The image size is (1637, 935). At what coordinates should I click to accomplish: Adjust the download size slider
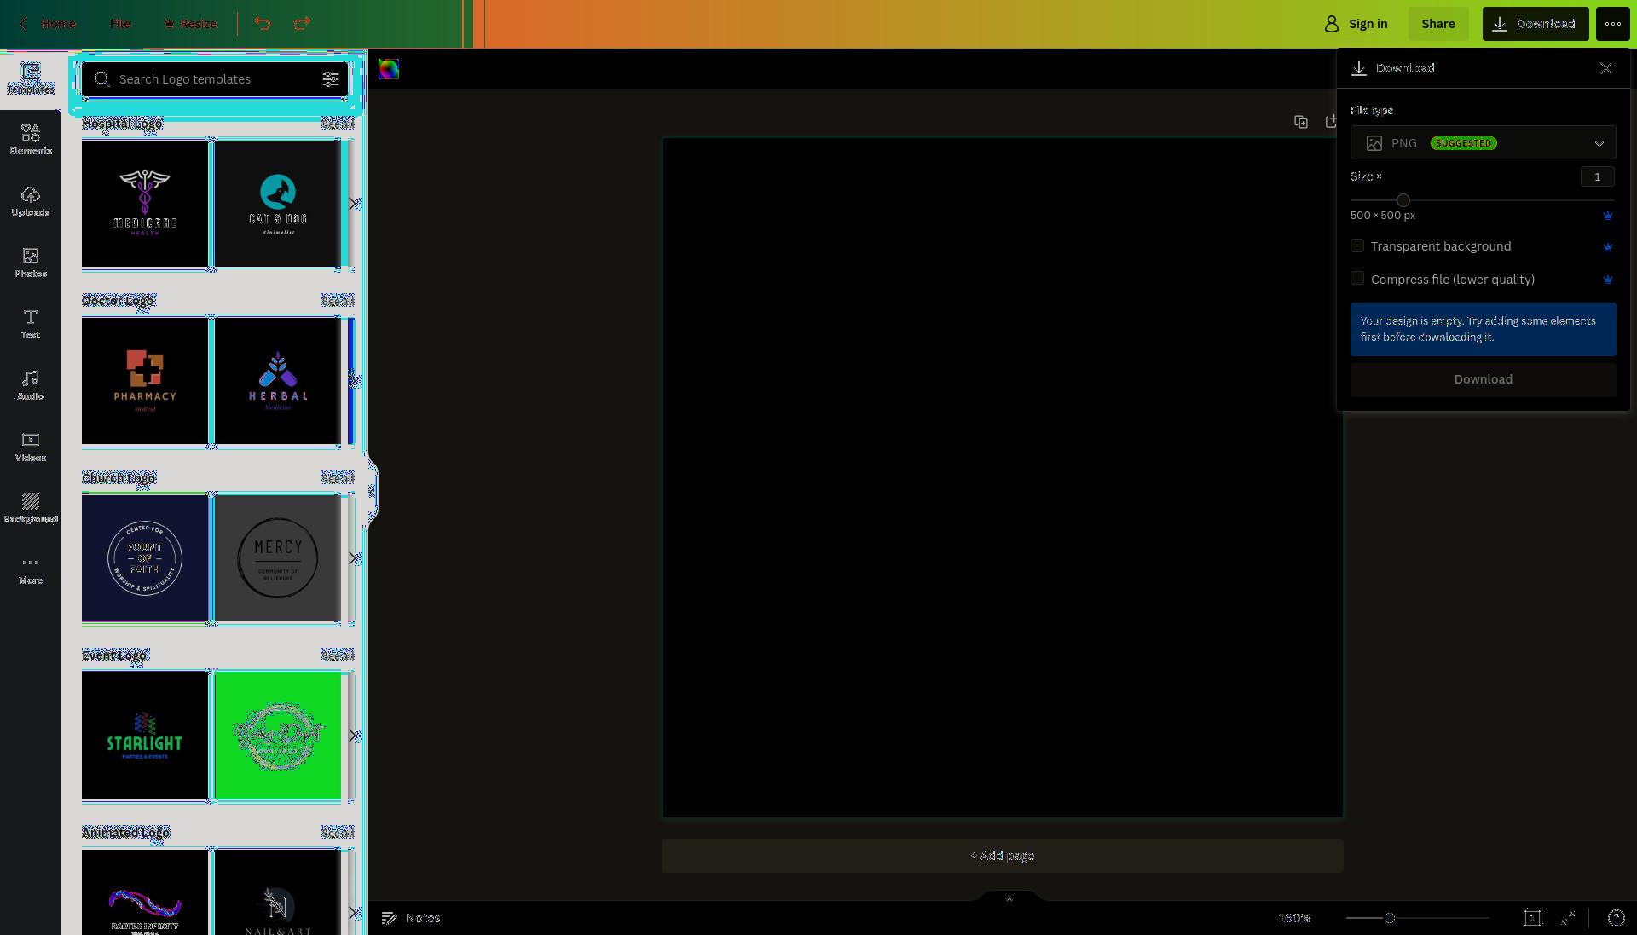pos(1403,200)
